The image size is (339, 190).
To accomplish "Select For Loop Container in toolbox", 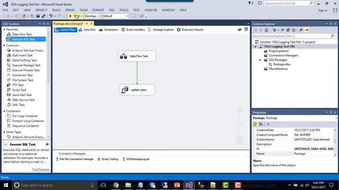I will [25, 116].
